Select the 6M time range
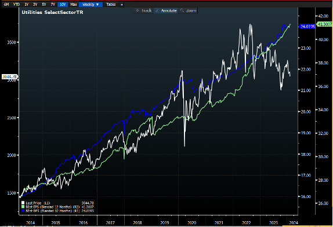333x227 pixels. pos(6,5)
